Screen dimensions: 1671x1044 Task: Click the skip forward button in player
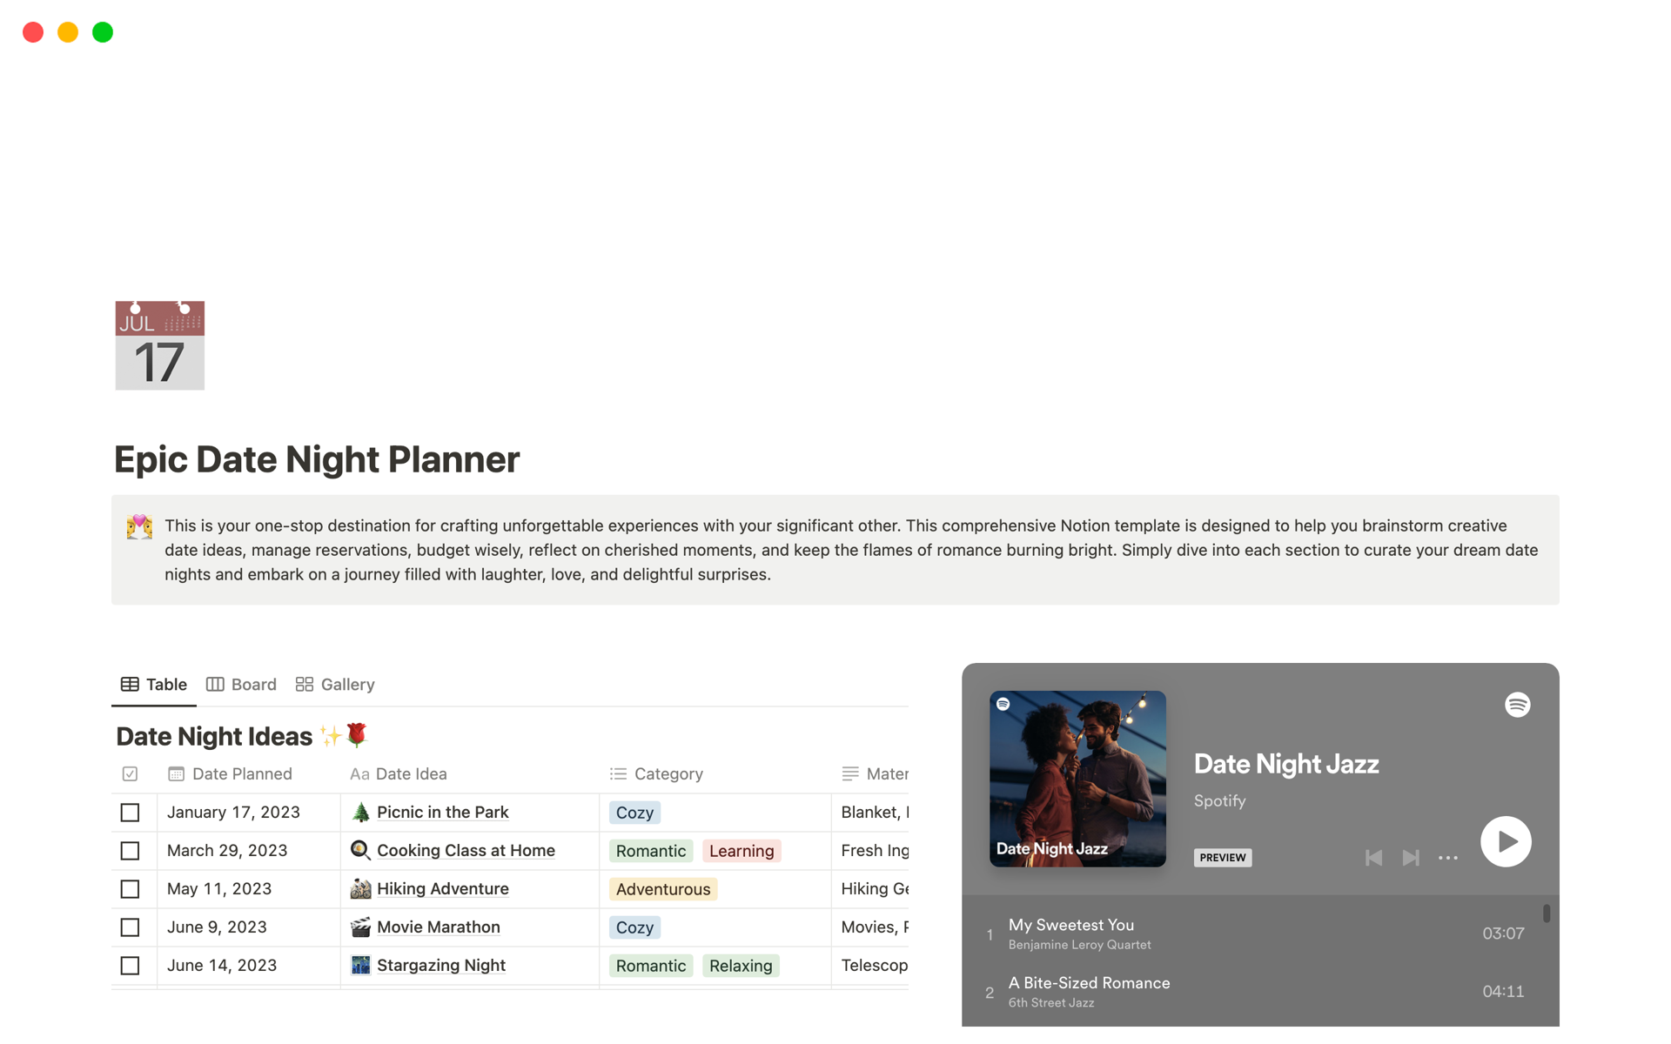tap(1407, 858)
